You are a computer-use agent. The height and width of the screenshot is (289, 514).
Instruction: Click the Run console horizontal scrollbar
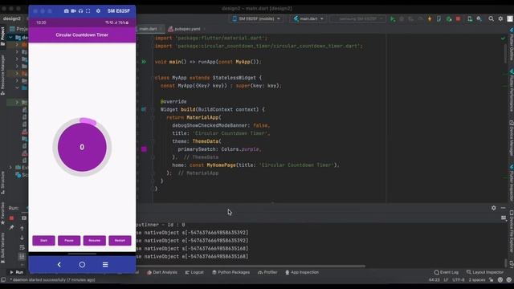pos(251,266)
